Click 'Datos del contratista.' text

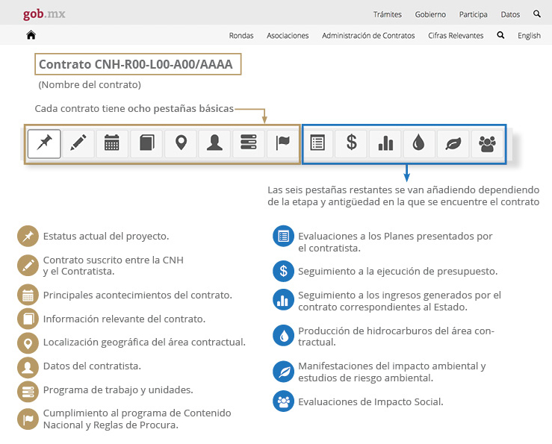(x=92, y=366)
